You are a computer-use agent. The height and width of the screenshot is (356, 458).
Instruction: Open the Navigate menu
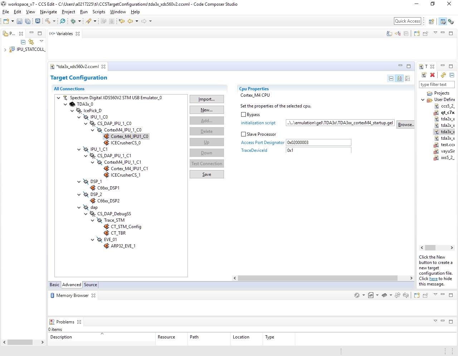pyautogui.click(x=48, y=12)
